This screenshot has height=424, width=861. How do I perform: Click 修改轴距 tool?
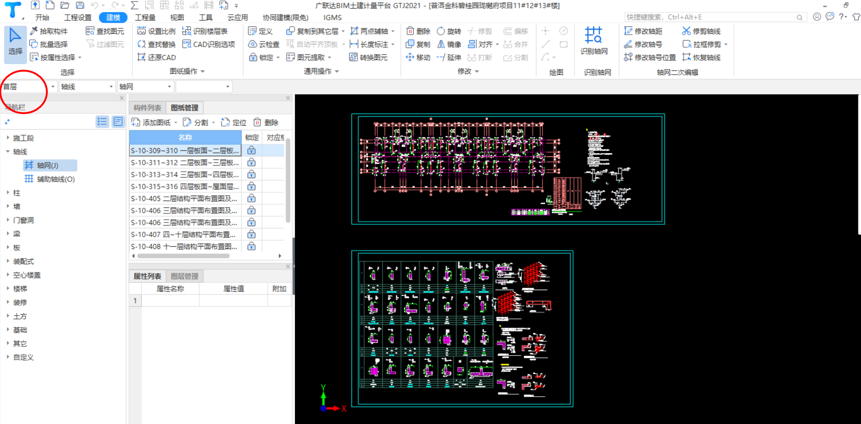643,31
